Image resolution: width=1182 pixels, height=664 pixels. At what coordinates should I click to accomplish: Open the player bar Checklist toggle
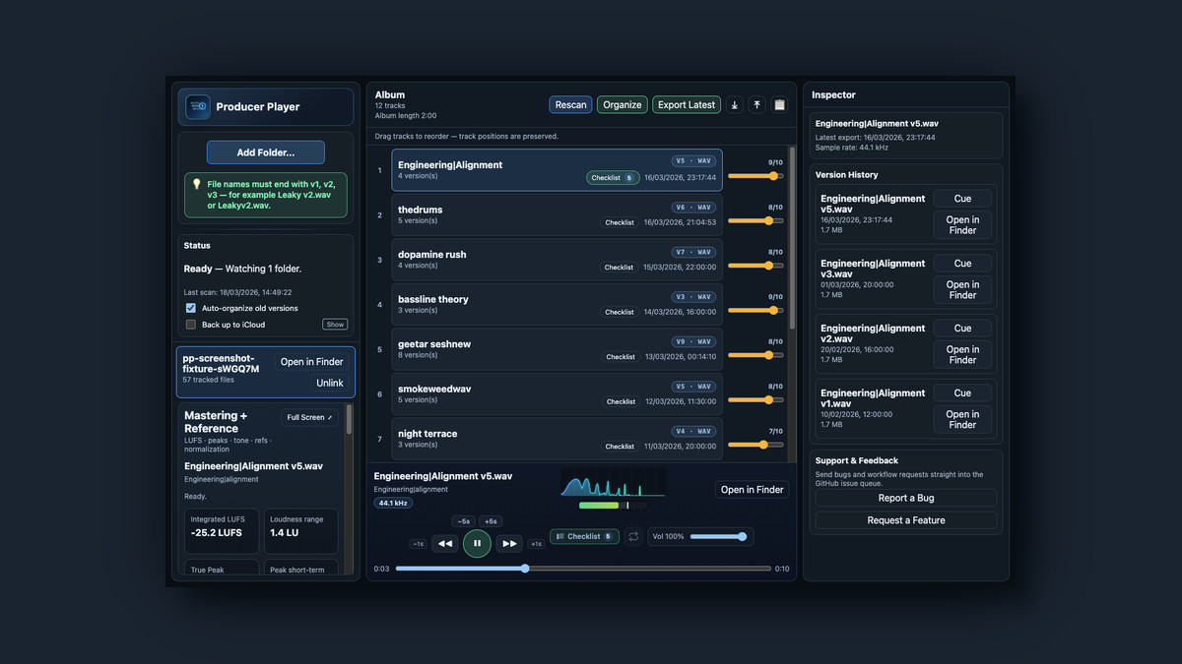(x=584, y=537)
